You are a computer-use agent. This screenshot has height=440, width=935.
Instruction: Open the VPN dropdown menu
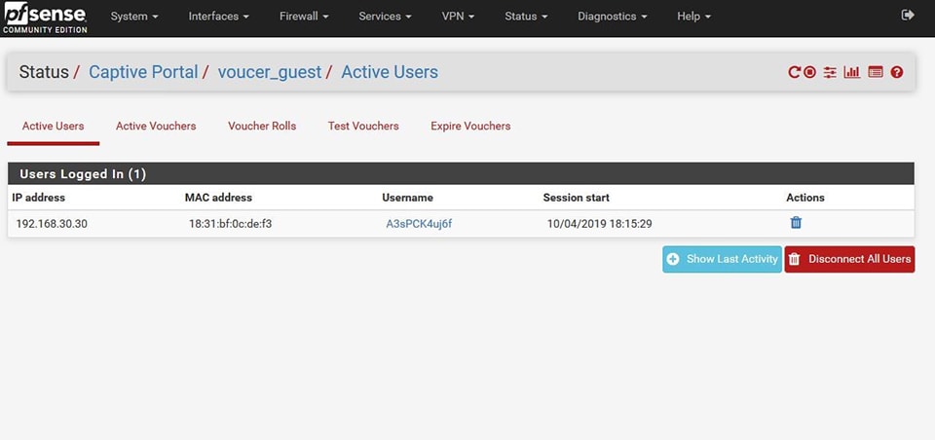[x=458, y=17]
